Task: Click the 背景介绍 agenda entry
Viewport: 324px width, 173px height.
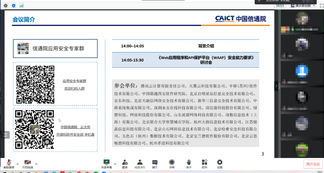Action: pos(206,46)
